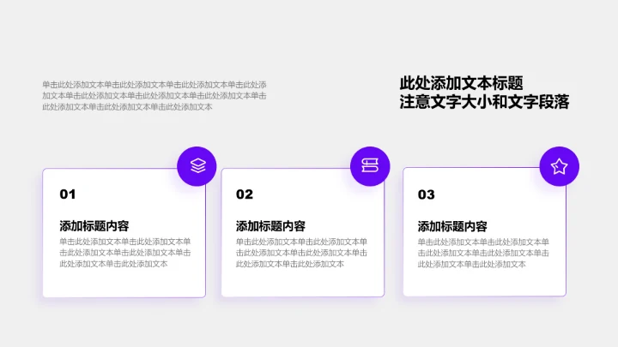Click blank space below text in card 01
This screenshot has width=618, height=347.
click(124, 283)
